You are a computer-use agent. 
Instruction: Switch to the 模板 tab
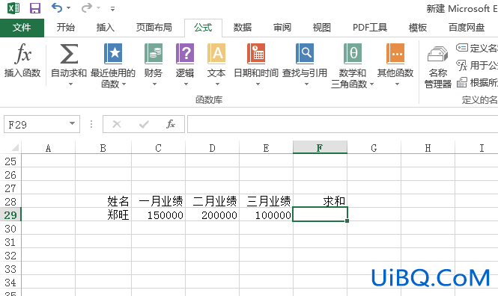[x=418, y=28]
